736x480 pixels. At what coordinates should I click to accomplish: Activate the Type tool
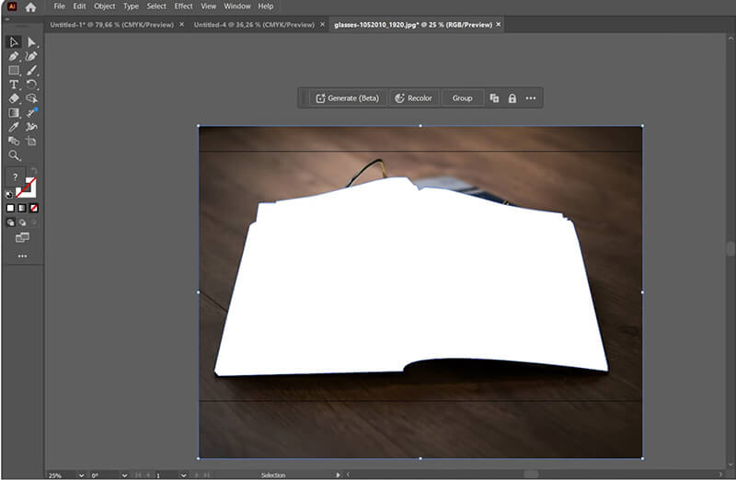[14, 85]
